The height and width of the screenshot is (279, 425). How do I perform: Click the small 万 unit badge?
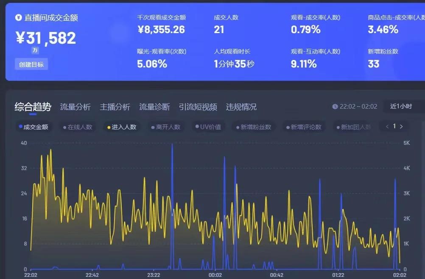35,50
